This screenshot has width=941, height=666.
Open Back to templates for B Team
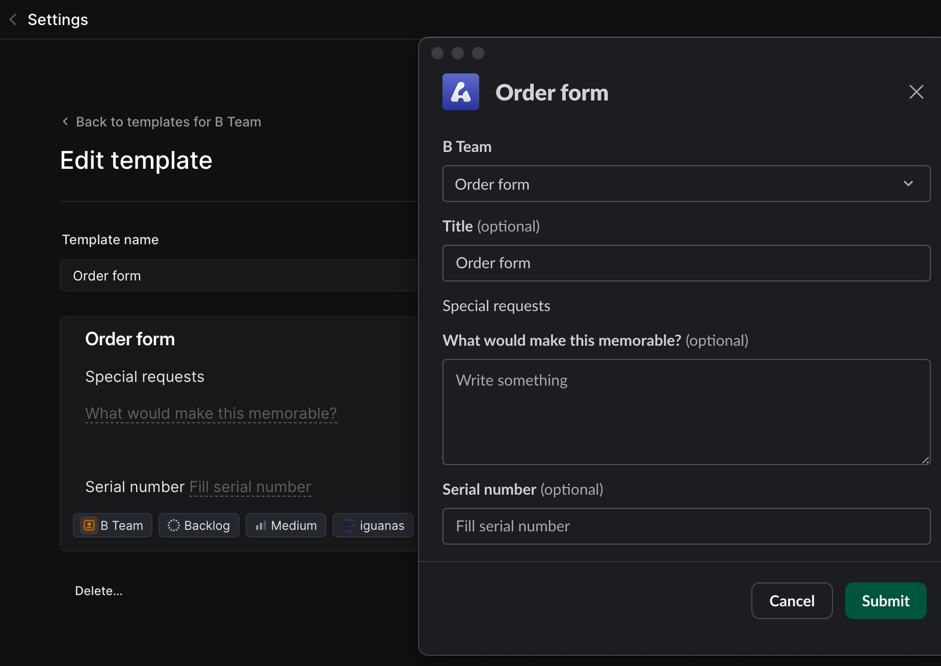pos(168,121)
